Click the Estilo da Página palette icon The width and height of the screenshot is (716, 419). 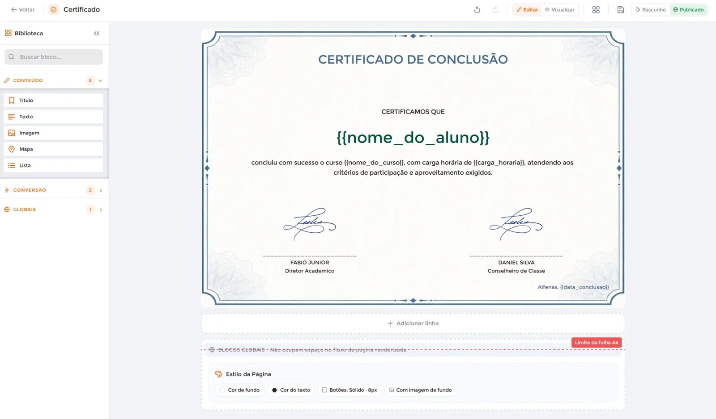(x=218, y=374)
